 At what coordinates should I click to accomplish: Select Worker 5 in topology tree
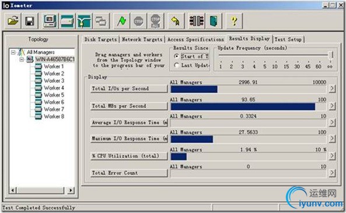pos(54,95)
